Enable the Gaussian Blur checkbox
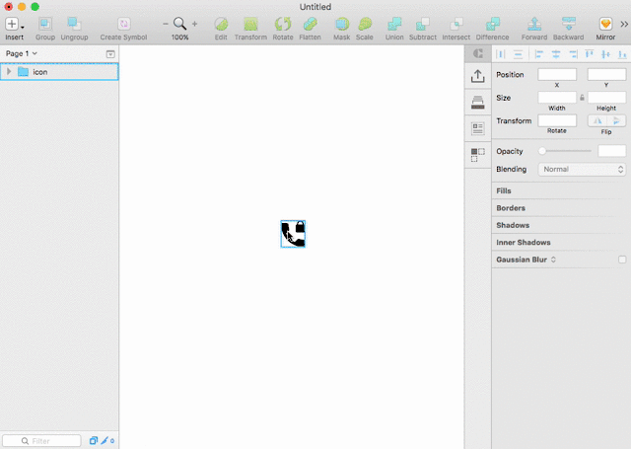Image resolution: width=631 pixels, height=449 pixels. pos(622,260)
